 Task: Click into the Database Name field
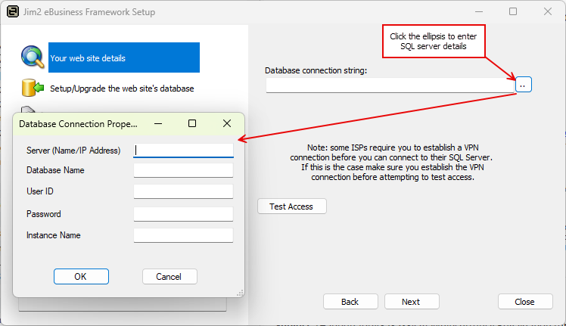(183, 170)
